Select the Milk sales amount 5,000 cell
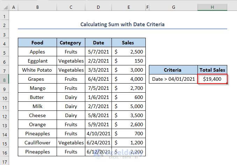Screen dimensions: 237x165 tap(128, 106)
